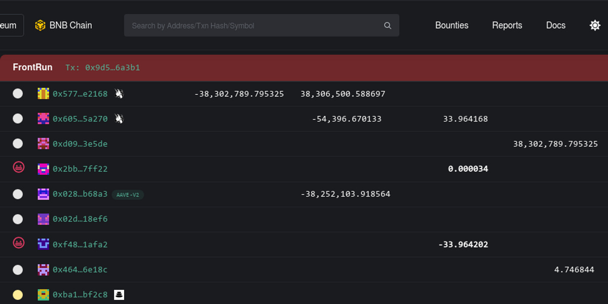Click the identicon avatar for 0x028…b68a3
The width and height of the screenshot is (608, 304).
coord(44,194)
